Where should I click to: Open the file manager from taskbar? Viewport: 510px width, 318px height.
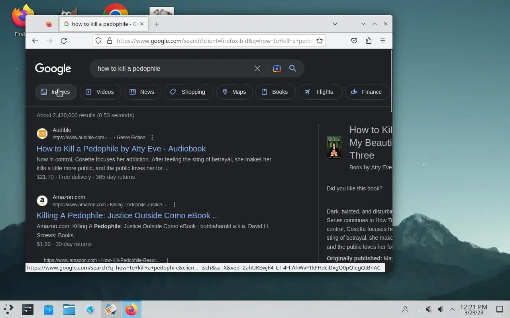pyautogui.click(x=69, y=309)
